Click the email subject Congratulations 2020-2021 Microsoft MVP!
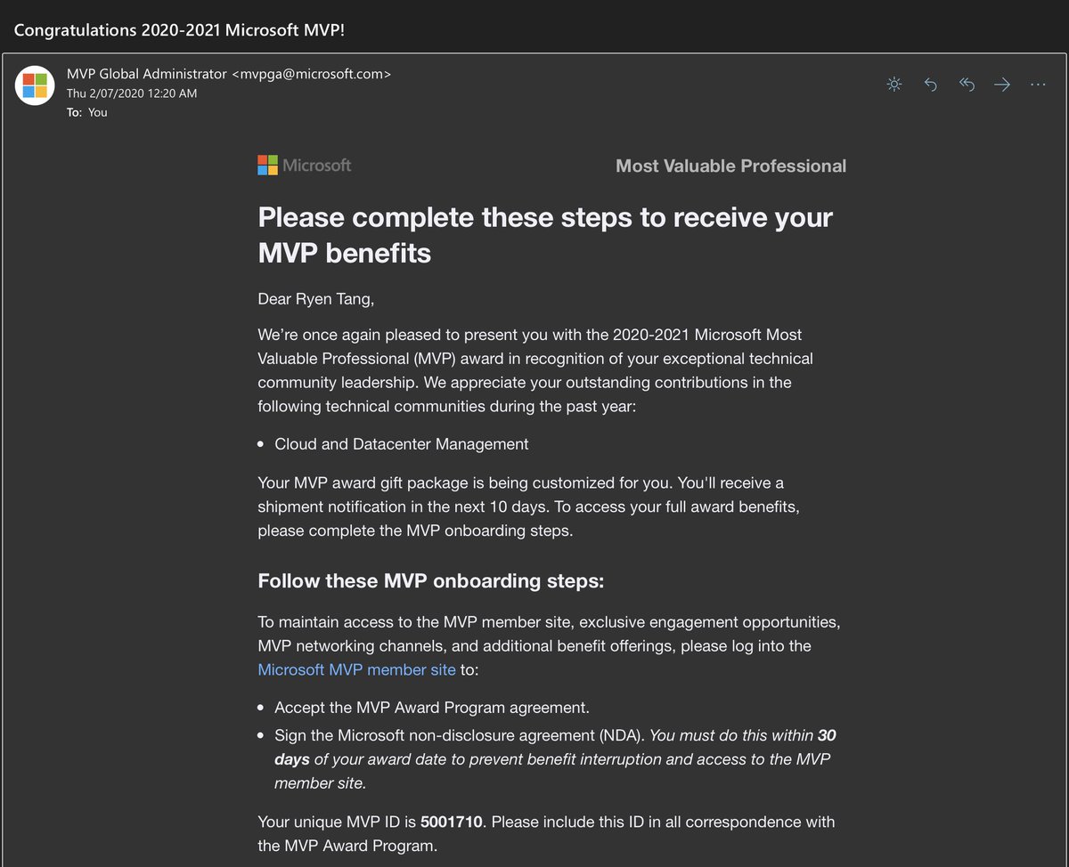The image size is (1069, 867). [x=179, y=29]
